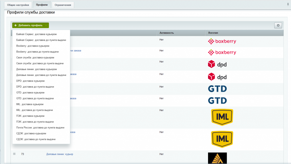Choose Boxberry: доставка курьером from menu

(x=33, y=46)
